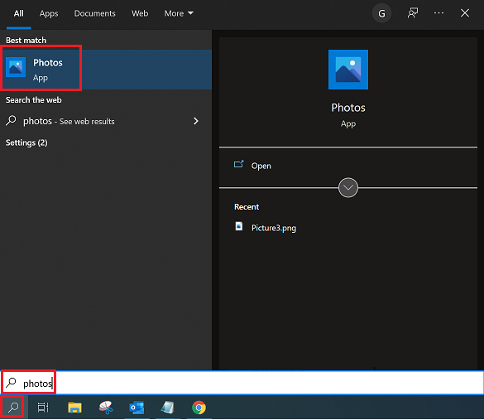The height and width of the screenshot is (420, 484).
Task: Open Outlook from the taskbar
Action: point(137,408)
